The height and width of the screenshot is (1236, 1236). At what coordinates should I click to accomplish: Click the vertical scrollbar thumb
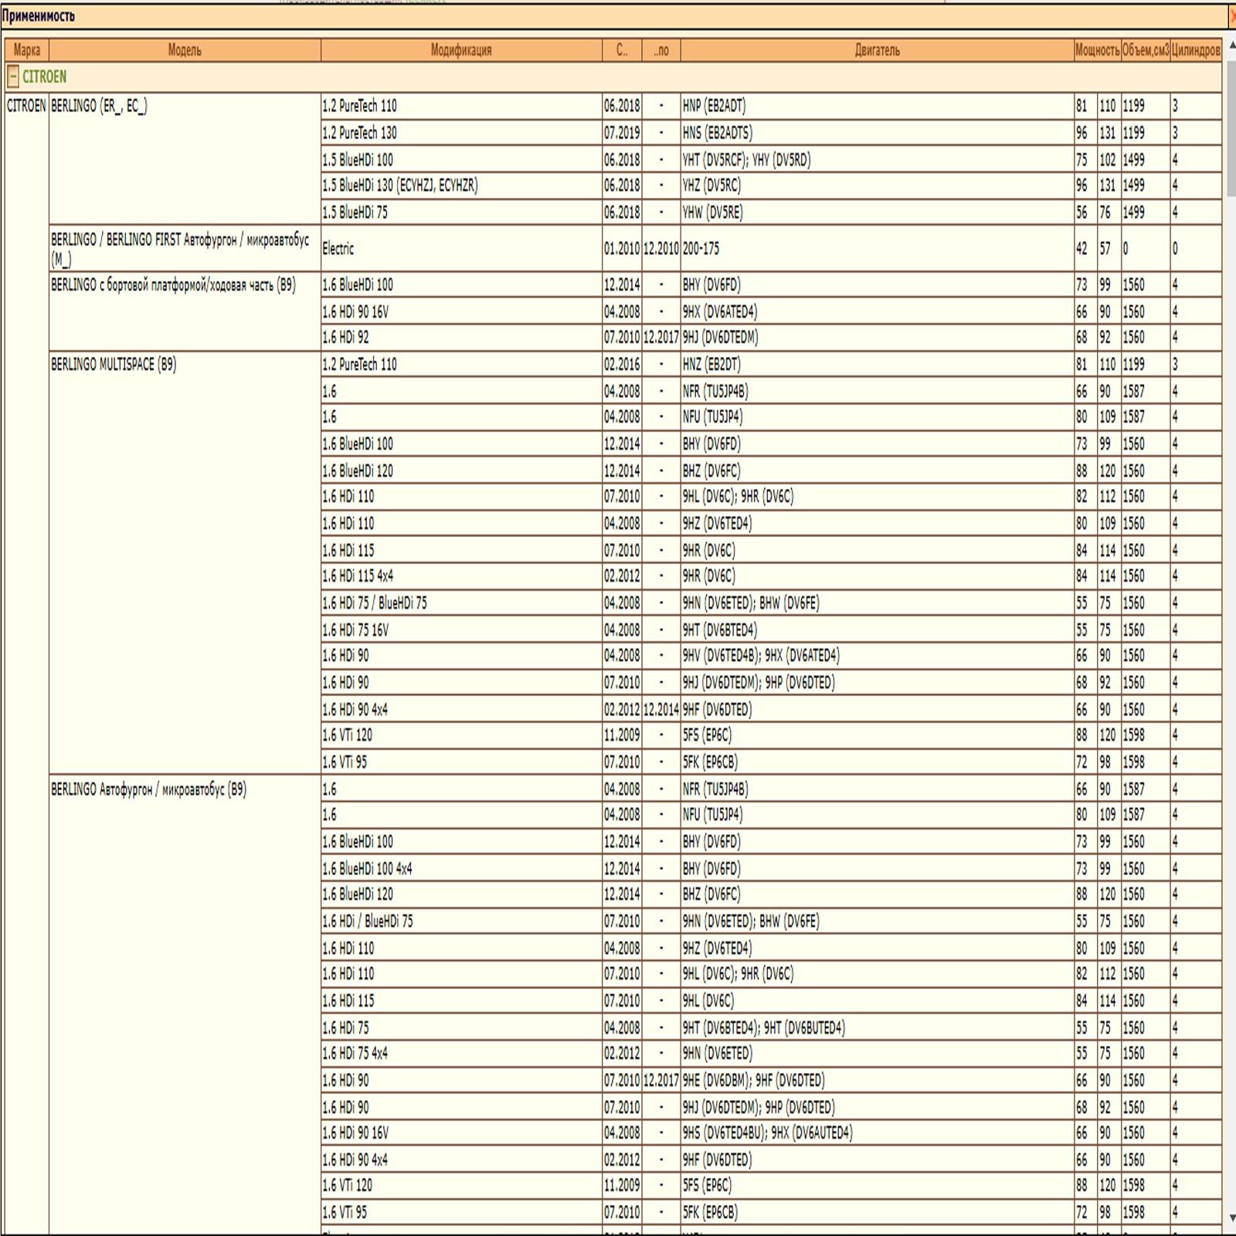pos(1230,127)
